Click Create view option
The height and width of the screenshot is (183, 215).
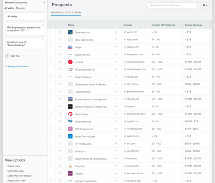tap(14, 166)
